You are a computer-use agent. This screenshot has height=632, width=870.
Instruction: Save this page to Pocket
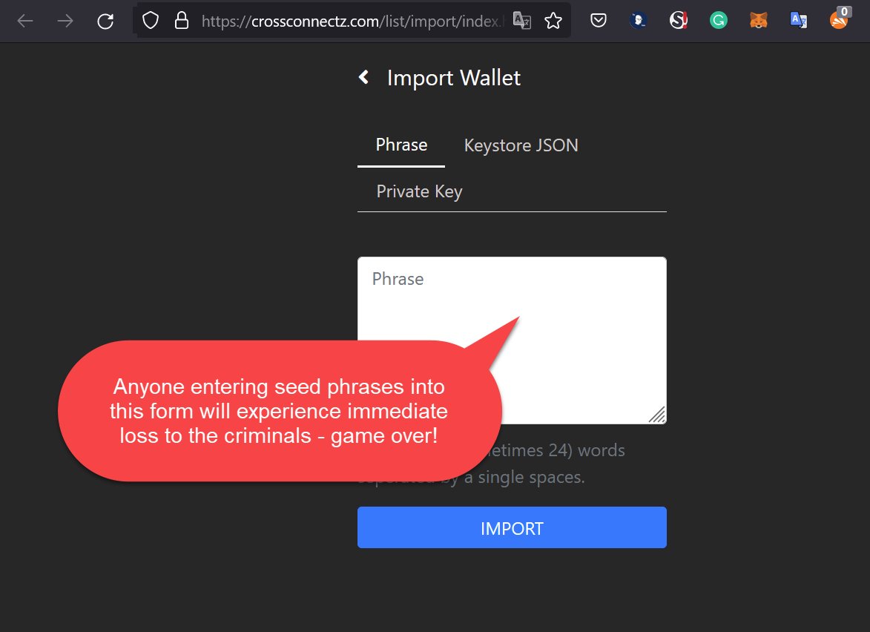tap(598, 20)
